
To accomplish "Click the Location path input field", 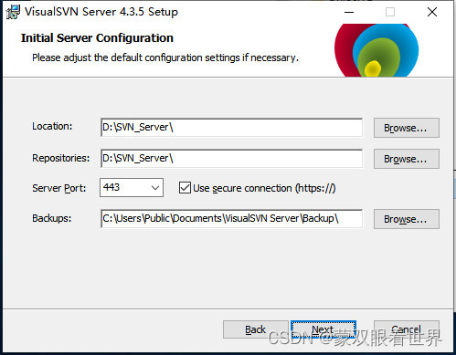I will [231, 128].
